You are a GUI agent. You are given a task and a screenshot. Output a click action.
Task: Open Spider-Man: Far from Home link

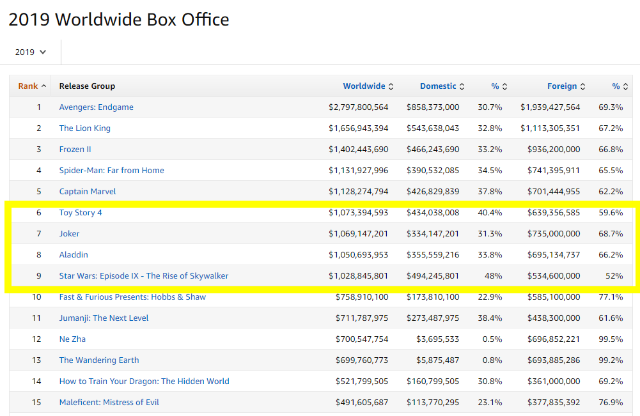tap(111, 171)
